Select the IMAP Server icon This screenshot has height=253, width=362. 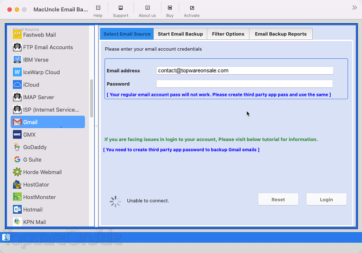coord(17,97)
